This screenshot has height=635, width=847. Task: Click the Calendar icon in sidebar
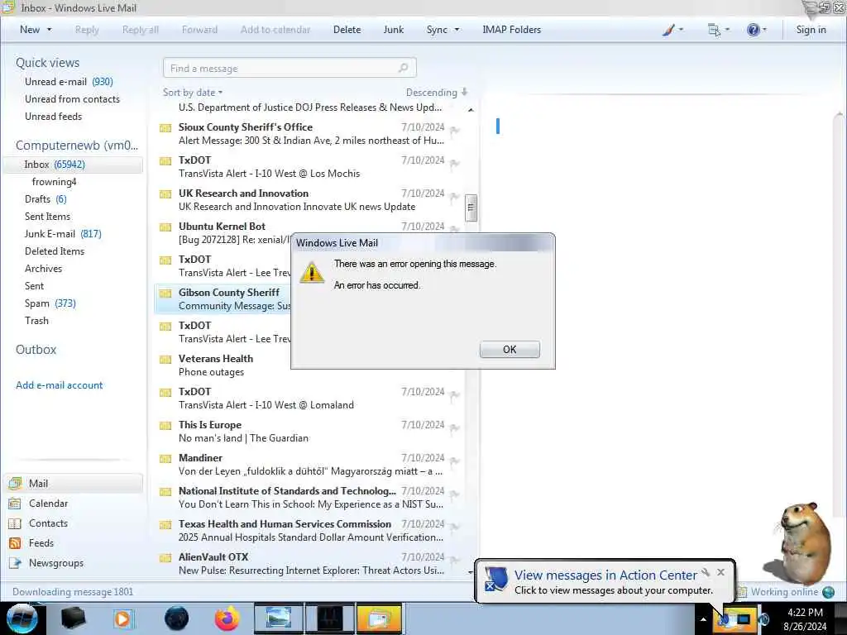(x=15, y=504)
